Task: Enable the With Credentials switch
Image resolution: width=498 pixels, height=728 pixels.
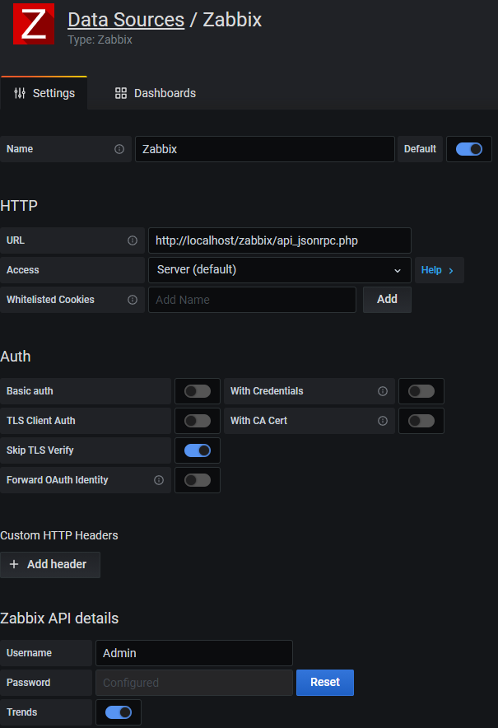Action: click(421, 391)
